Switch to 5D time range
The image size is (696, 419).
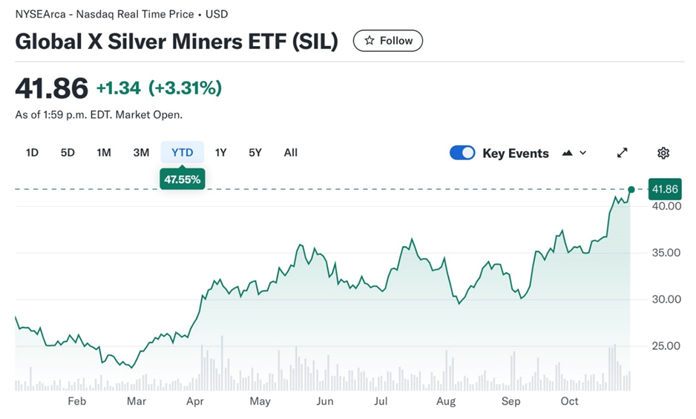click(68, 153)
